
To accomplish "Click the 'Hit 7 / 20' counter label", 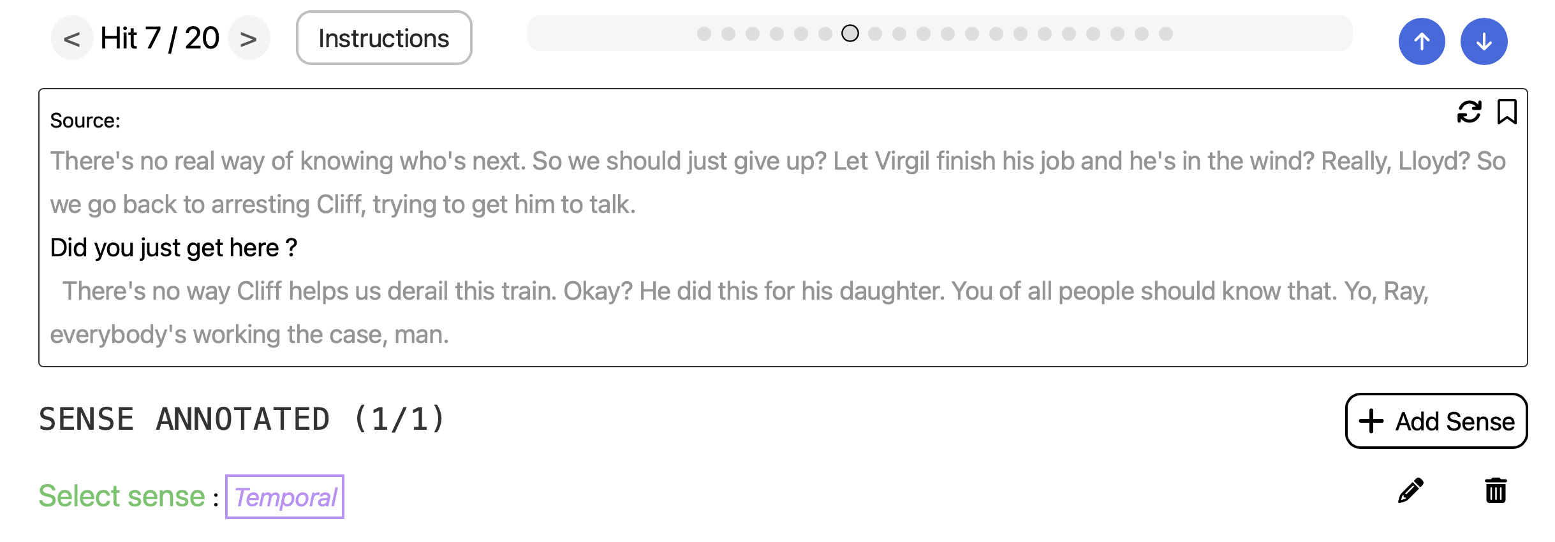I will (x=159, y=39).
